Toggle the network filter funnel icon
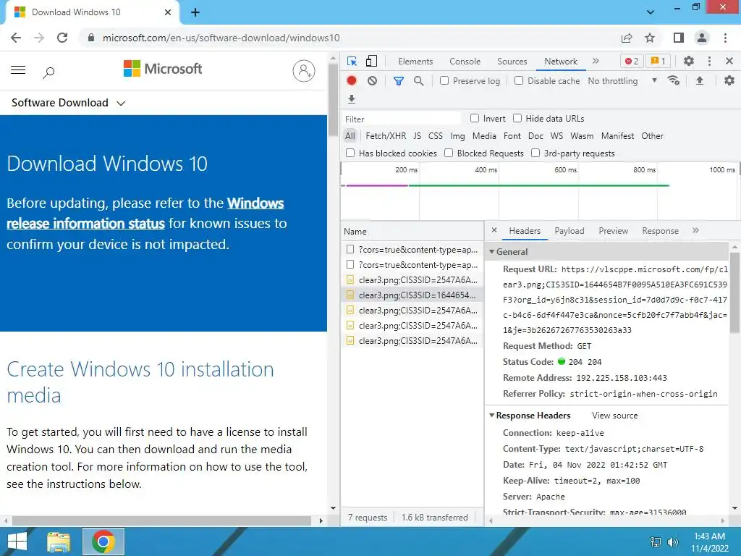This screenshot has width=741, height=556. pos(399,81)
